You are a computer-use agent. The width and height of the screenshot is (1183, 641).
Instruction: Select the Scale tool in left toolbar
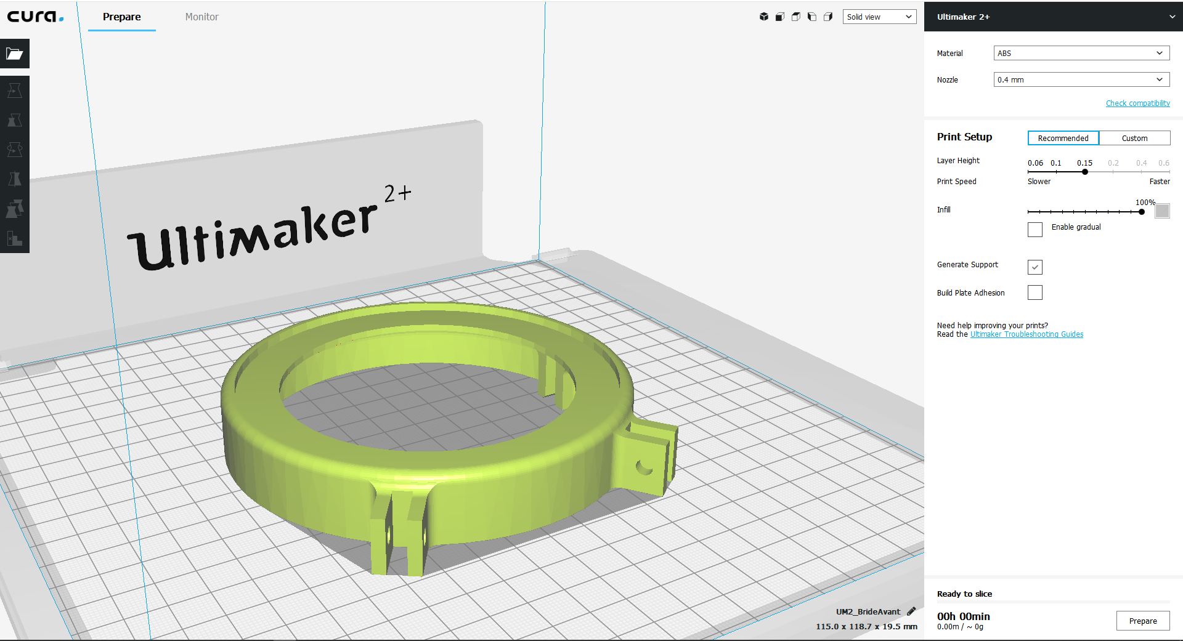coord(15,120)
